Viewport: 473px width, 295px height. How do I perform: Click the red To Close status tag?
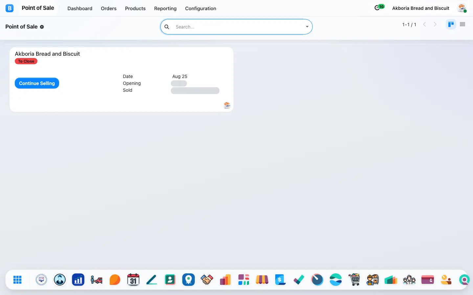point(26,61)
